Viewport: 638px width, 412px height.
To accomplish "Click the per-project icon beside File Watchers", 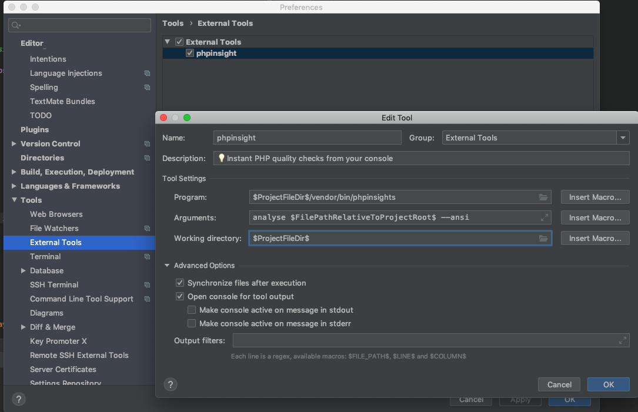I will pyautogui.click(x=147, y=229).
